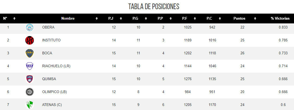Click the Obera team logo
This screenshot has width=294, height=110.
click(29, 27)
